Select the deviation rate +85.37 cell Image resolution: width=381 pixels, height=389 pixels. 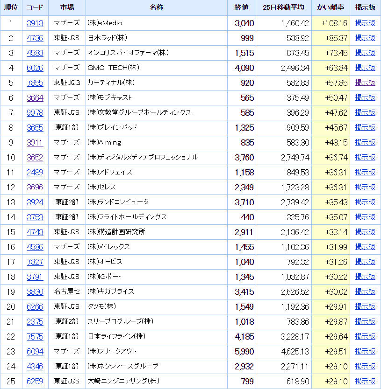[x=331, y=38]
